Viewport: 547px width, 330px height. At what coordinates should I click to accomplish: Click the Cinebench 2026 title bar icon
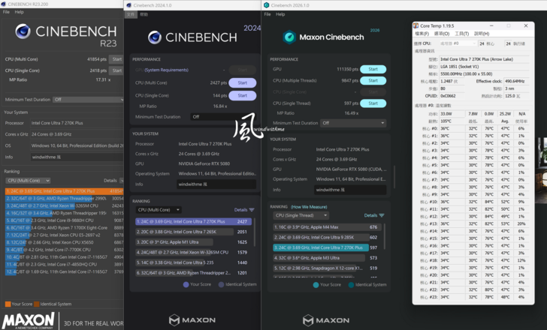[267, 4]
